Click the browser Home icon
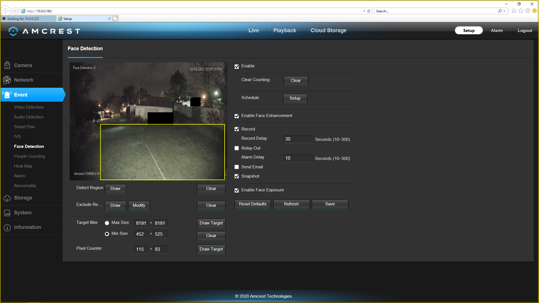539x303 pixels. pyautogui.click(x=514, y=11)
